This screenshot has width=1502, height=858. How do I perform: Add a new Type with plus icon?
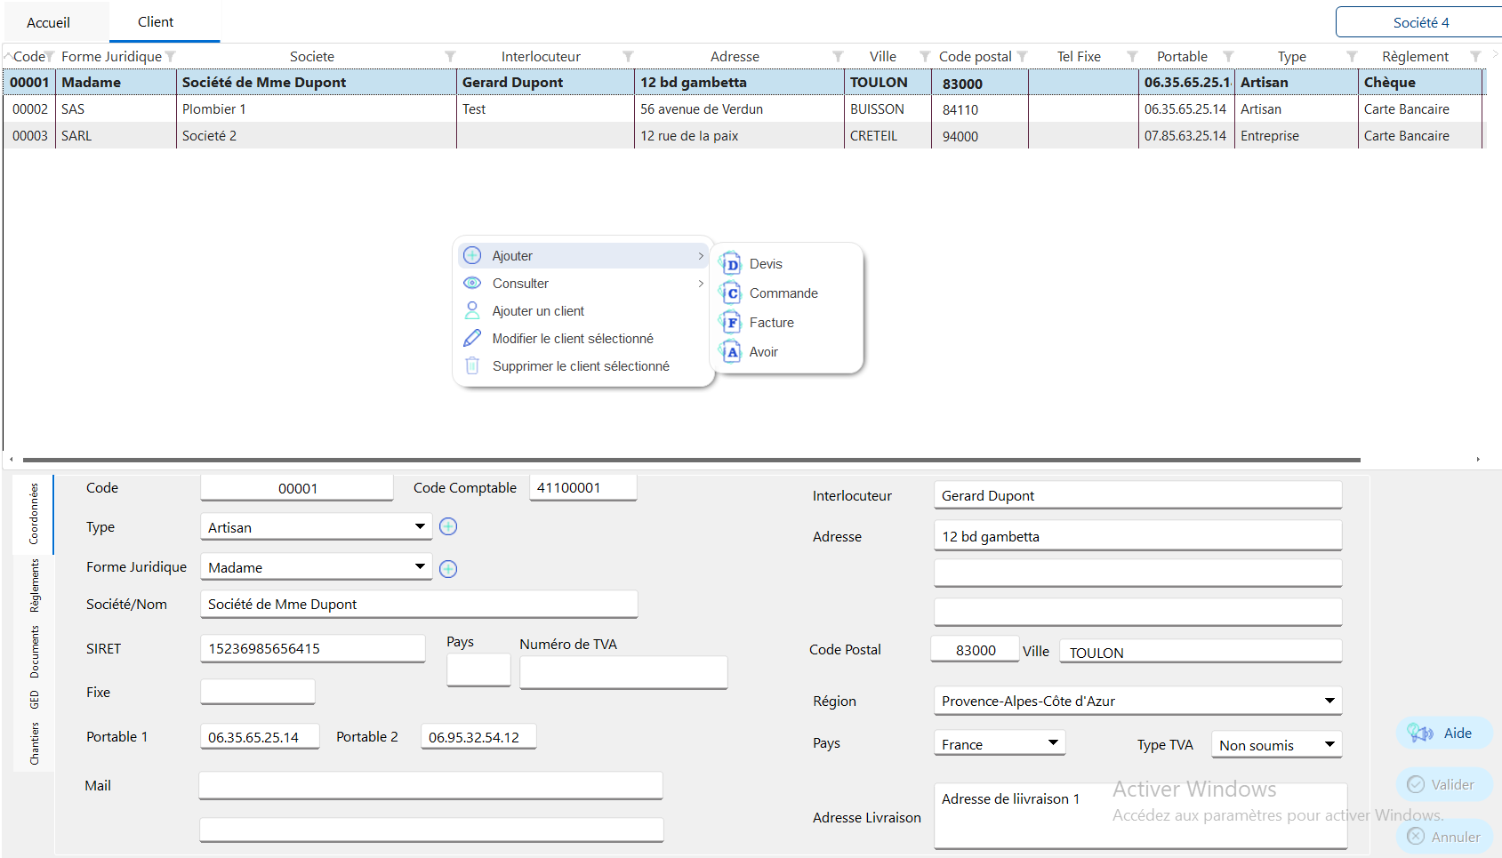(448, 526)
